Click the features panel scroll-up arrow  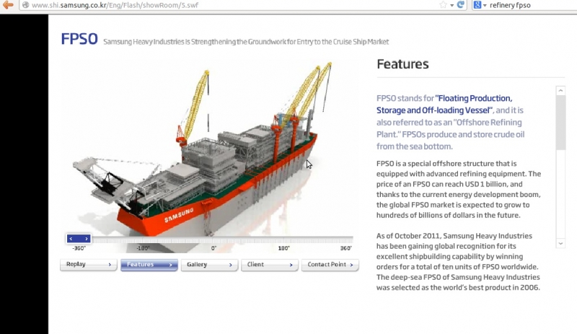point(560,91)
